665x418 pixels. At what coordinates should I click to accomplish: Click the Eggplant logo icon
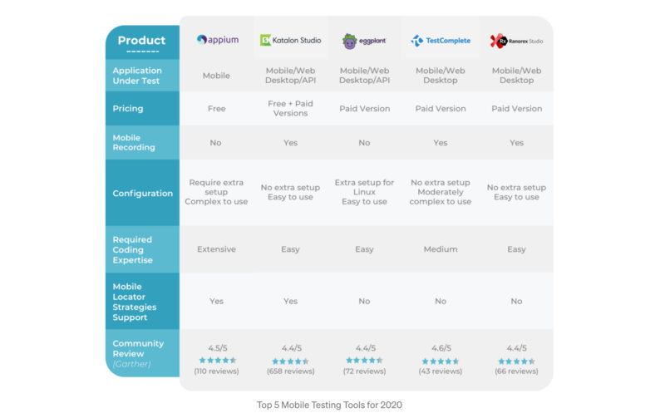350,41
